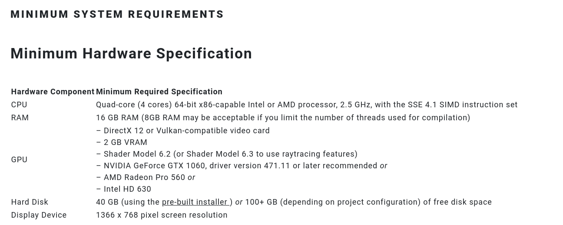Click the 2 GB VRAM line

point(122,142)
